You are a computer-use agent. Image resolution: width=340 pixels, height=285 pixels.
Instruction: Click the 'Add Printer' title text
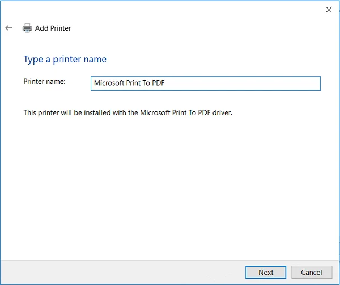[53, 28]
